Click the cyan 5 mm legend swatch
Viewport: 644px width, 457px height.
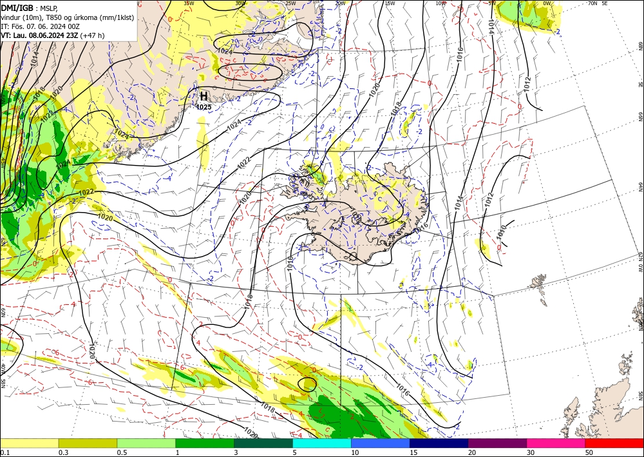pos(322,443)
